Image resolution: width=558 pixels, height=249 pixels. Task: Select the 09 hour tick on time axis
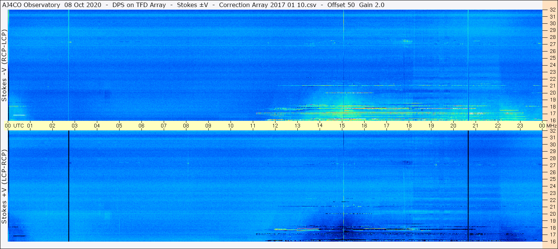click(x=208, y=126)
